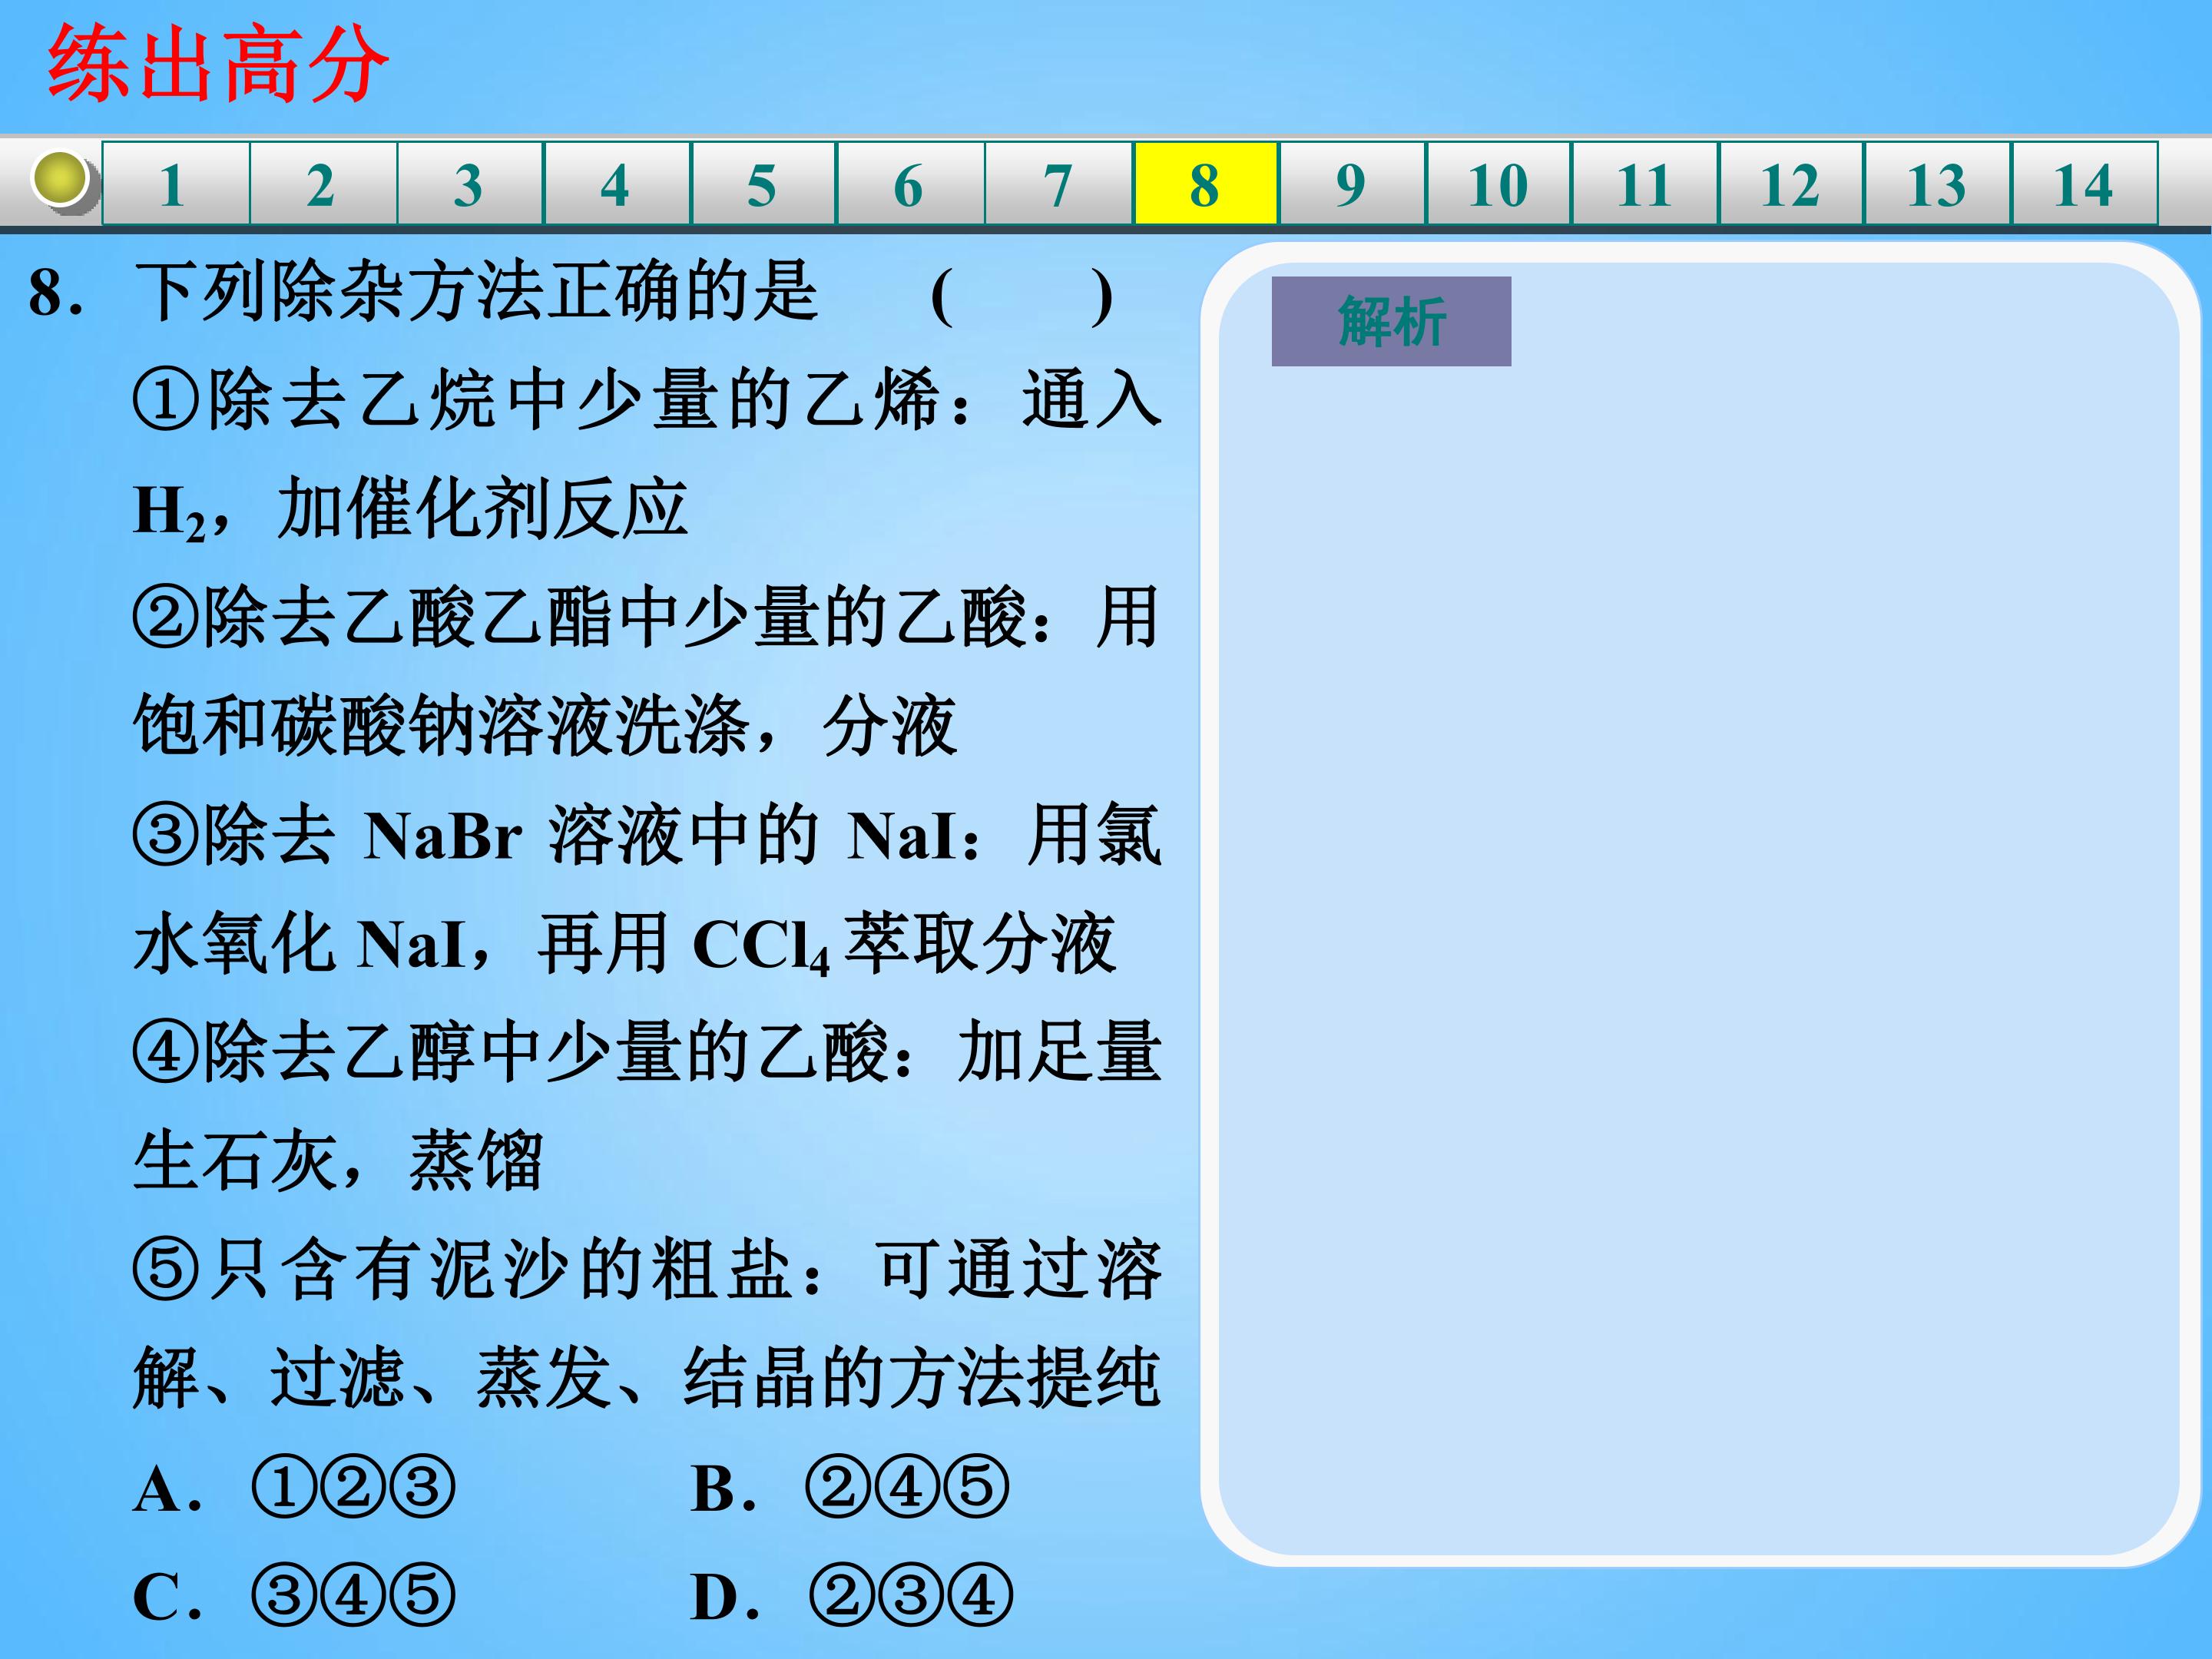This screenshot has height=1659, width=2212.
Task: Go to question tab 9
Action: click(1352, 184)
